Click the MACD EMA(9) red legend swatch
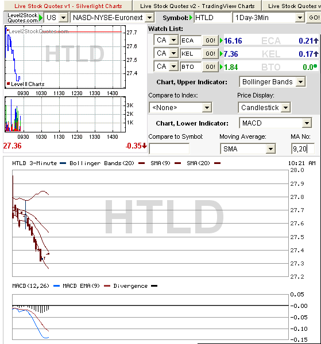The width and height of the screenshot is (321, 344). tap(107, 286)
